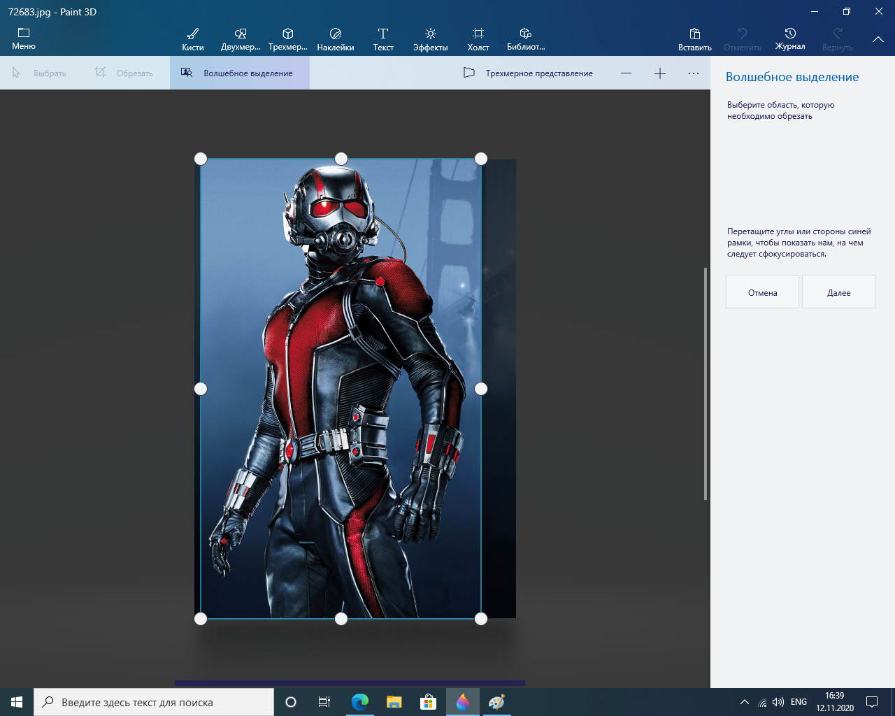Screen dimensions: 895x716
Task: Click the zoom out minus button
Action: click(x=626, y=73)
